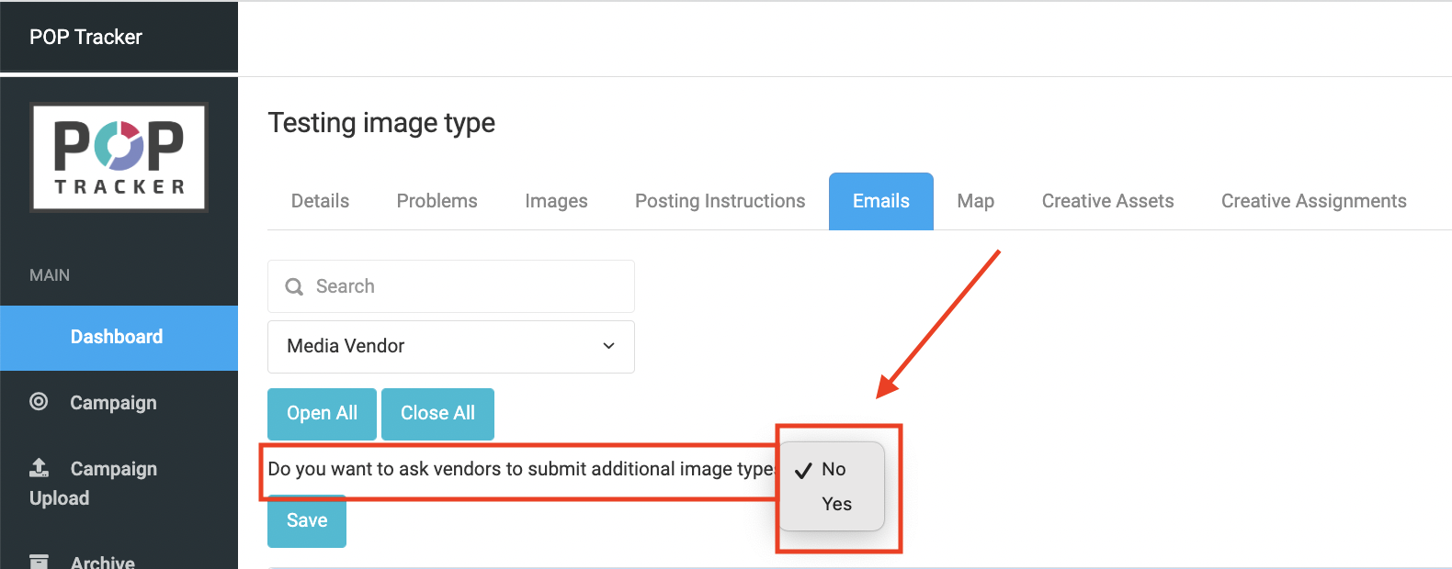Image resolution: width=1452 pixels, height=569 pixels.
Task: Click the POP Tracker logo image
Action: coord(119,157)
